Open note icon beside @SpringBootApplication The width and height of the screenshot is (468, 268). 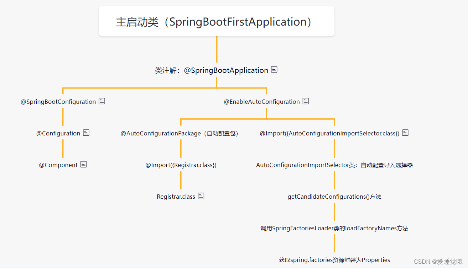pyautogui.click(x=274, y=70)
